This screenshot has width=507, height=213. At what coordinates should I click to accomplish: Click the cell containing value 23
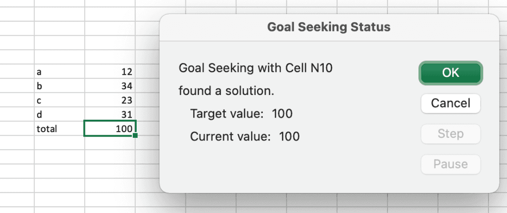(x=110, y=100)
